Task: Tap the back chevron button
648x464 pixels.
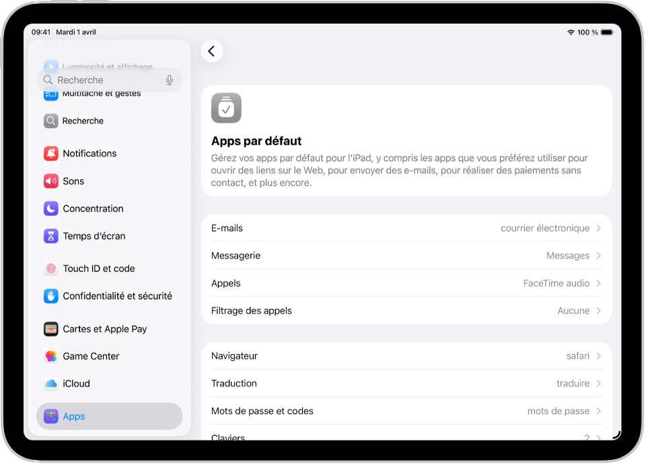Action: [x=212, y=51]
